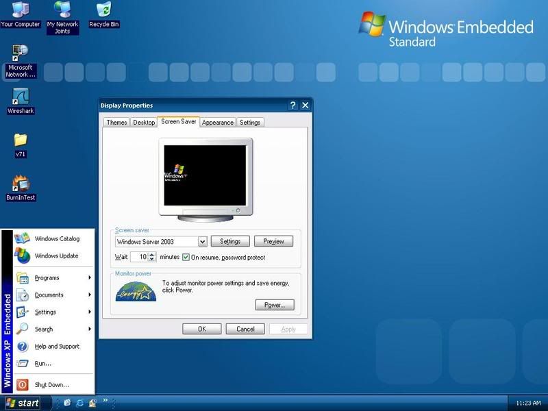This screenshot has width=548, height=411.
Task: Expand the Programs submenu in Start menu
Action: [x=53, y=278]
